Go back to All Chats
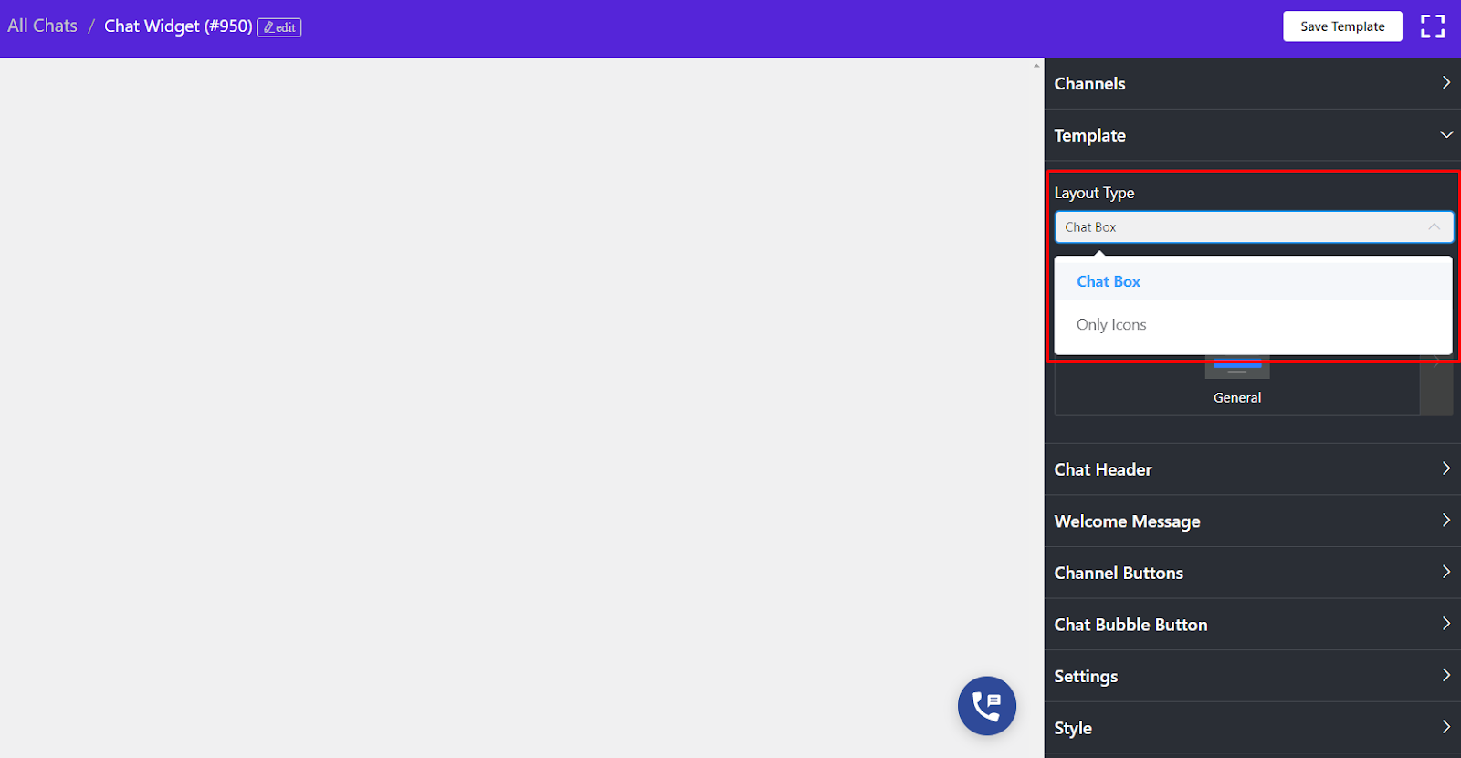1461x758 pixels. click(x=42, y=26)
